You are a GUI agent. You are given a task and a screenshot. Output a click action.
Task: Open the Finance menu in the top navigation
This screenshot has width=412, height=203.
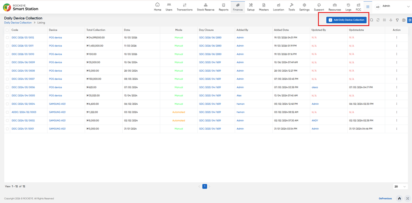pyautogui.click(x=238, y=7)
